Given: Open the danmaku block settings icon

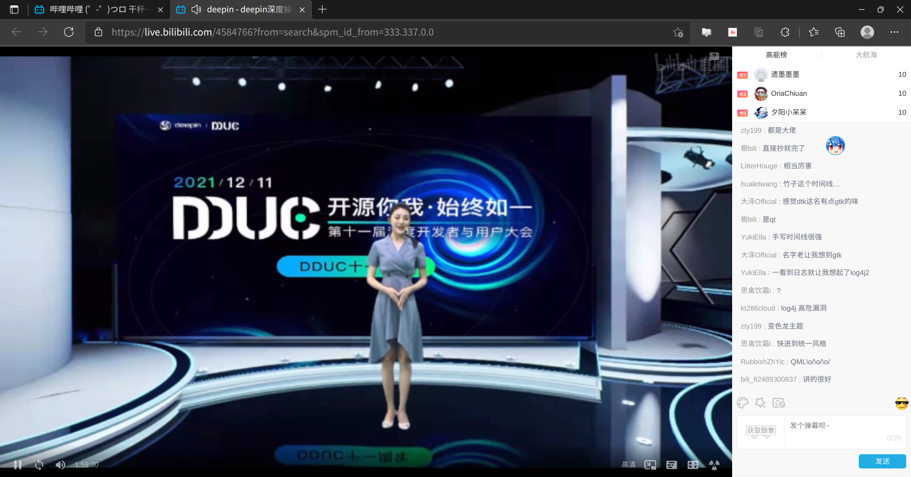Looking at the screenshot, I should (x=779, y=403).
